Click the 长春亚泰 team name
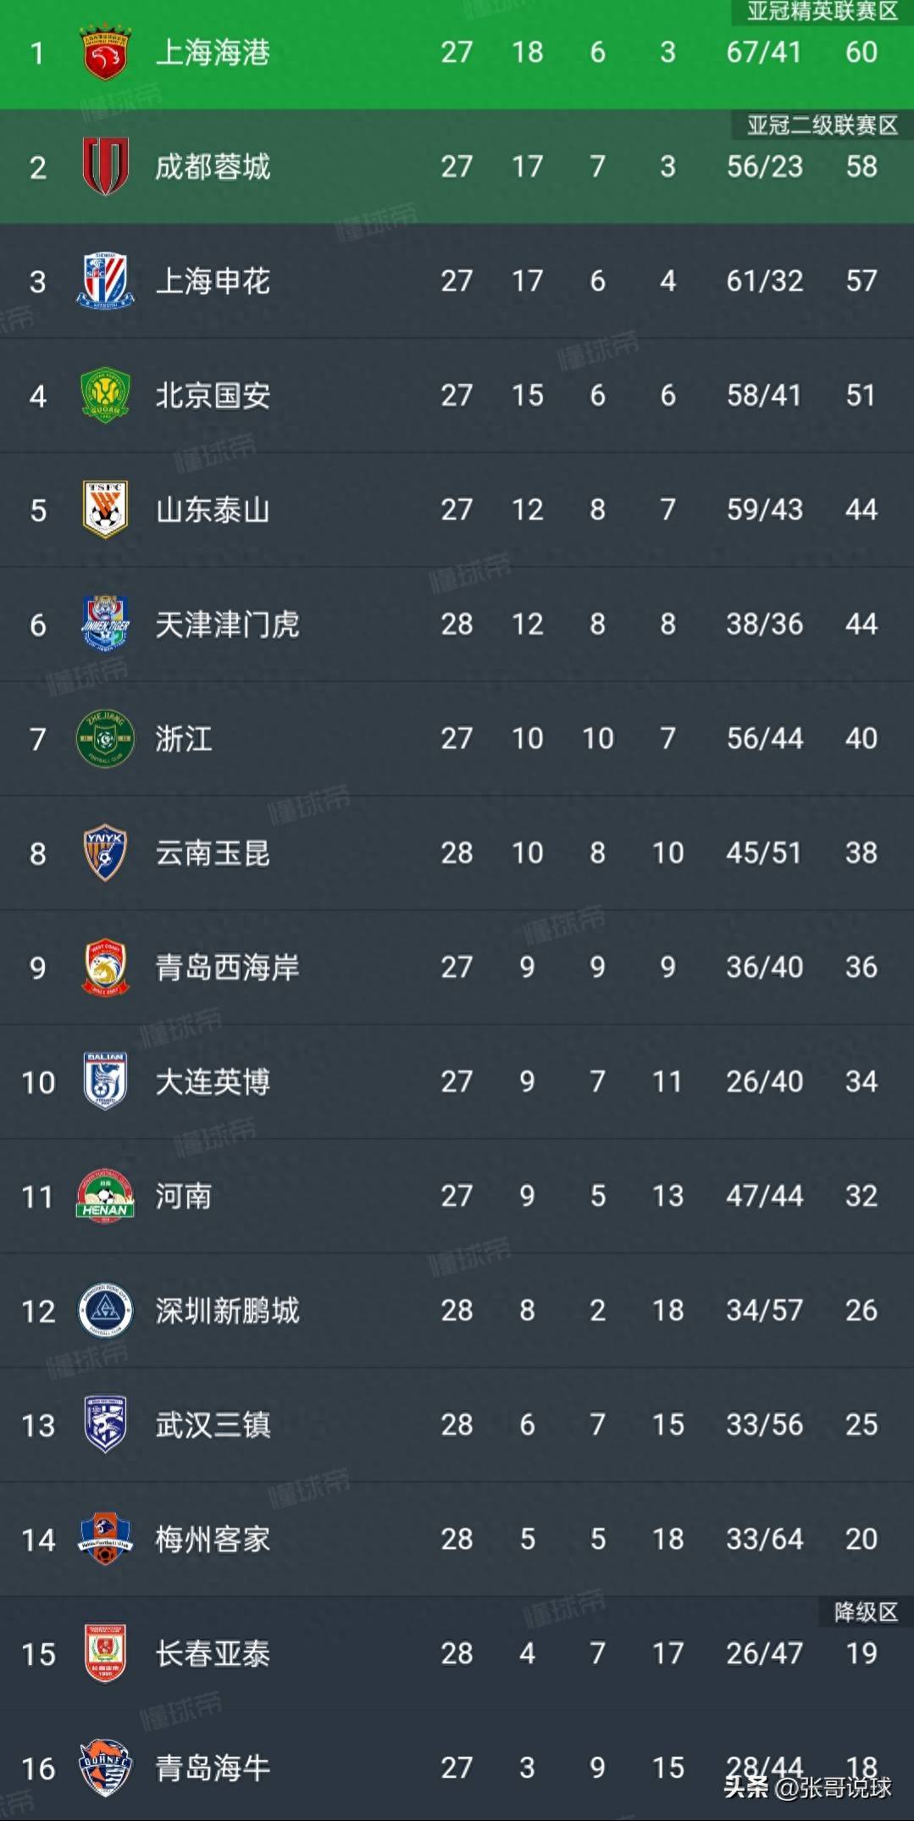Image resolution: width=914 pixels, height=1821 pixels. click(213, 1654)
